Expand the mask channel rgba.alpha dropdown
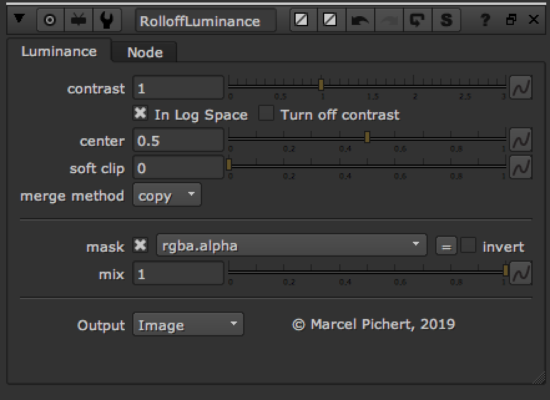Viewport: 550px width, 400px height. [291, 246]
